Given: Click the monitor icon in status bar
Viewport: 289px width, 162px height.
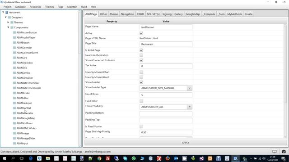Looking at the screenshot, I should (x=275, y=152).
